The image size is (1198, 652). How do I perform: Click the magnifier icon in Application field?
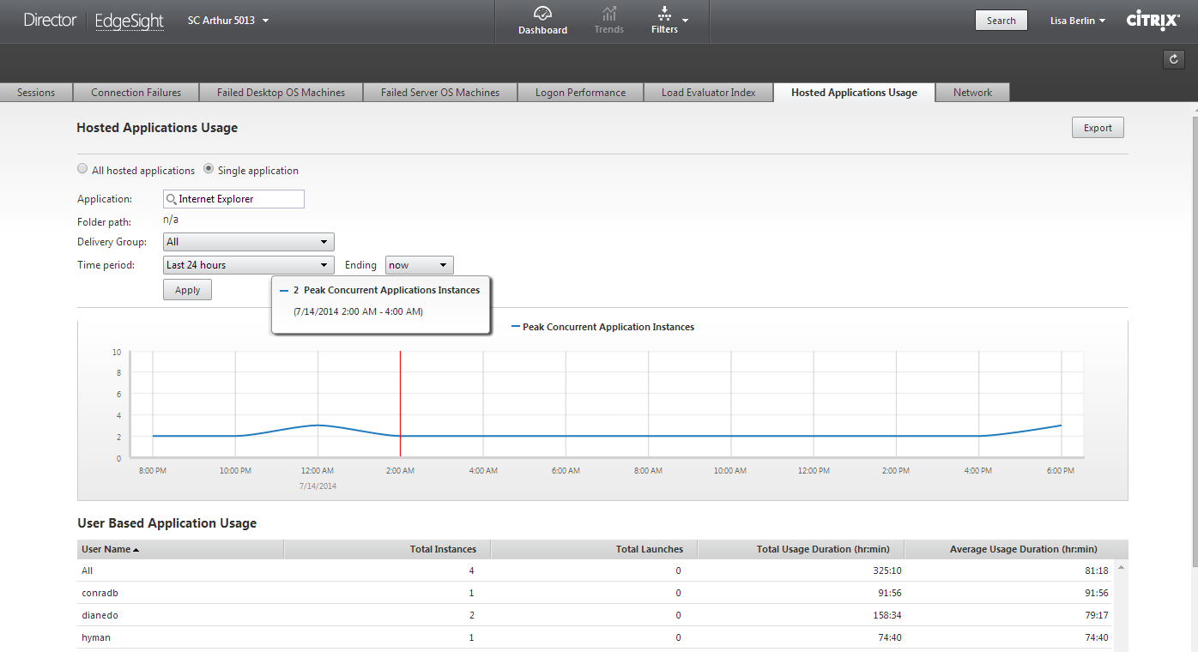click(x=172, y=199)
